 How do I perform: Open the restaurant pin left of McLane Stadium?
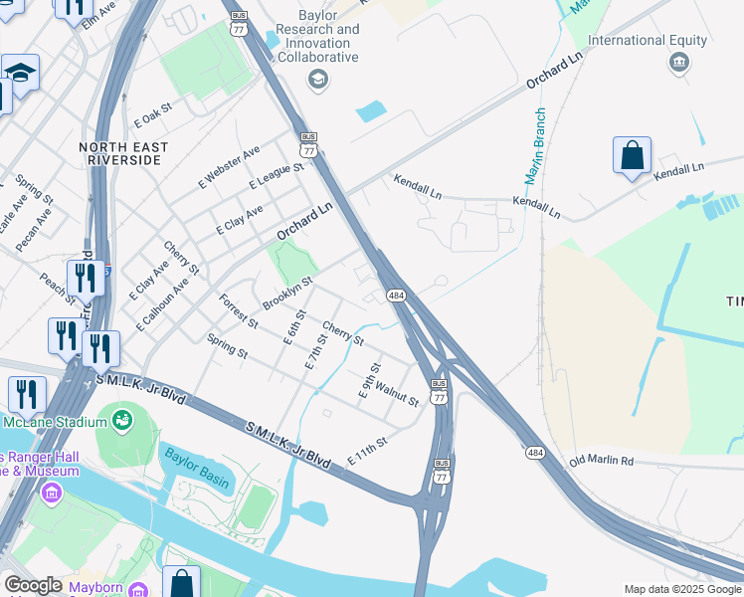pyautogui.click(x=28, y=398)
